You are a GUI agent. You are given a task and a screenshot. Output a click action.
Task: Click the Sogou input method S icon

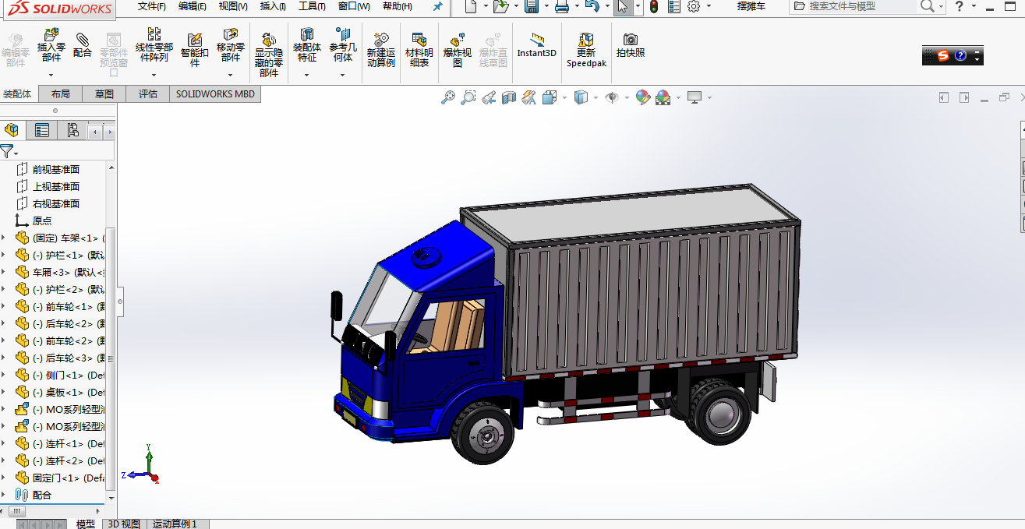click(943, 55)
